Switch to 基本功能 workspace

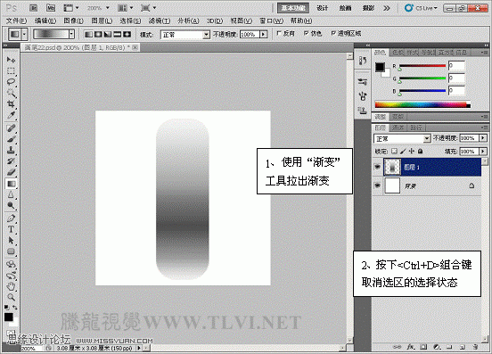293,8
